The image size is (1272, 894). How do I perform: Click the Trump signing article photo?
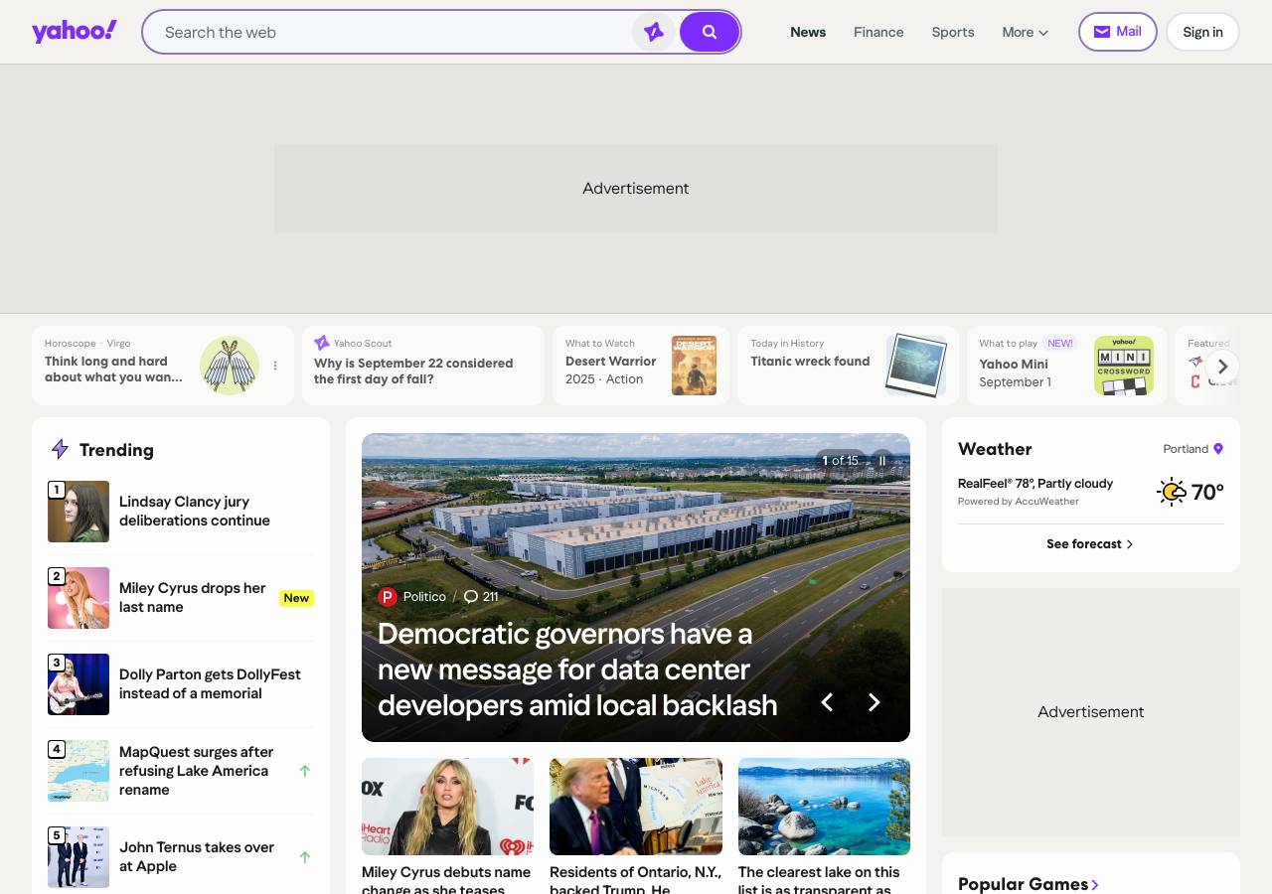pyautogui.click(x=636, y=807)
